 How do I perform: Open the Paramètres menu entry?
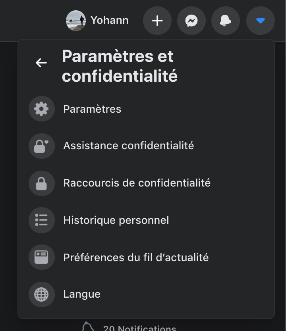click(x=92, y=109)
